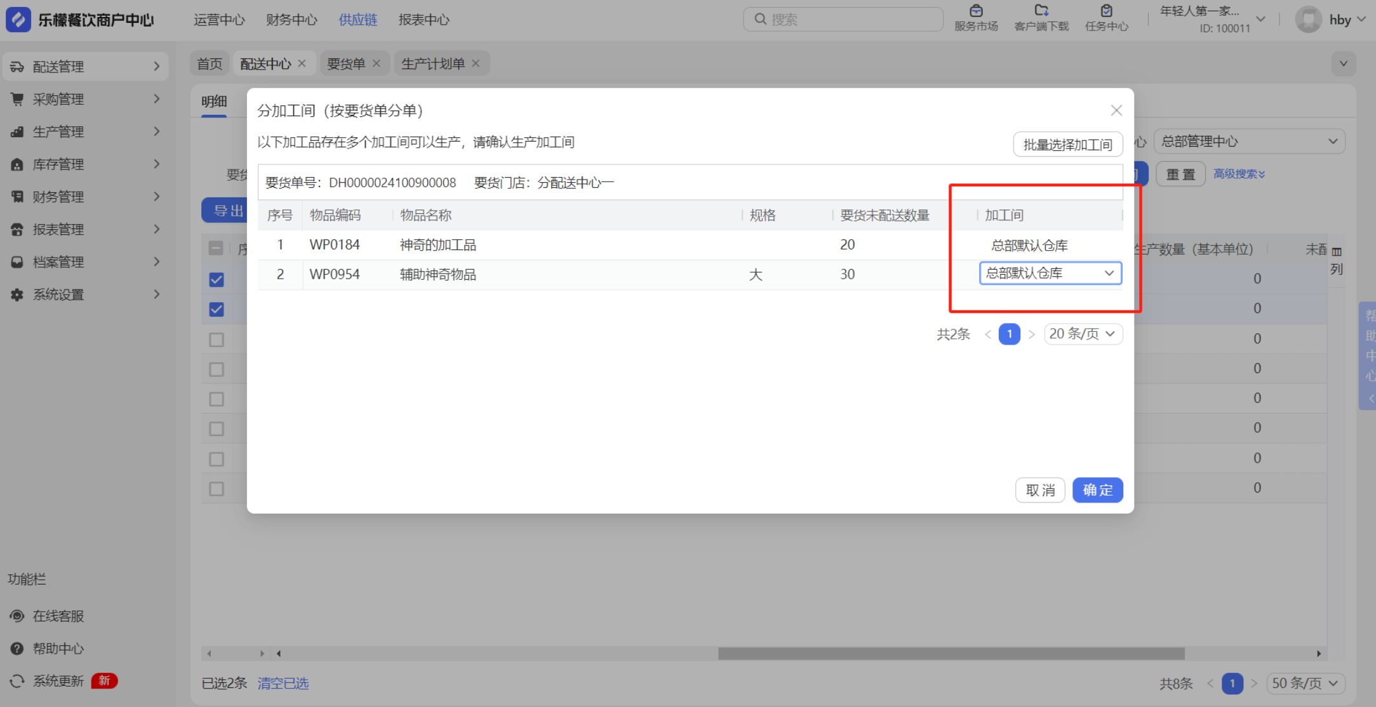Expand the hby user menu arrow
This screenshot has height=707, width=1376.
pyautogui.click(x=1361, y=20)
